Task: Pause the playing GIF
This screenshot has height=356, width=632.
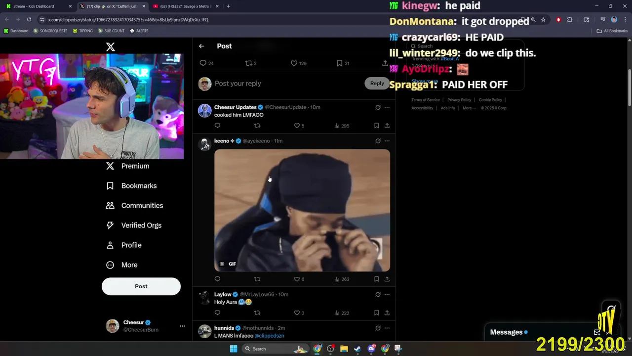Action: (222, 264)
